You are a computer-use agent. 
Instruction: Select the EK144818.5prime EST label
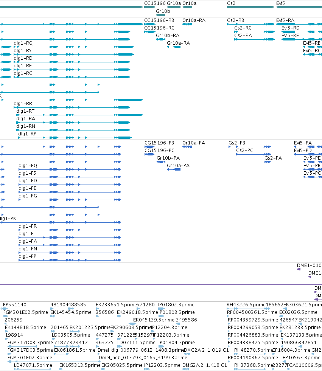[x=26, y=328]
